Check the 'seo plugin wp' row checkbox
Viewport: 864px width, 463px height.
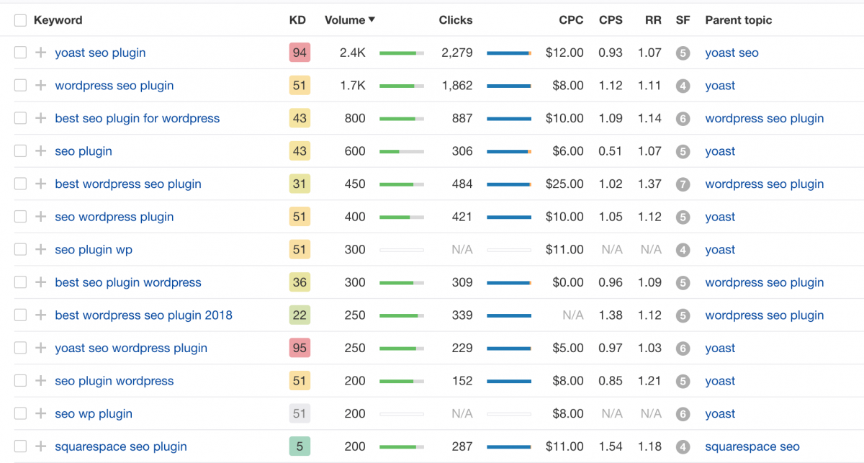pyautogui.click(x=20, y=250)
